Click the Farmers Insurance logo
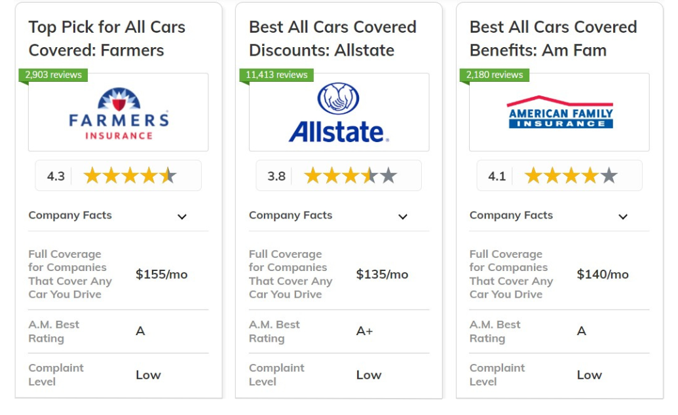The width and height of the screenshot is (678, 415). coord(119,114)
